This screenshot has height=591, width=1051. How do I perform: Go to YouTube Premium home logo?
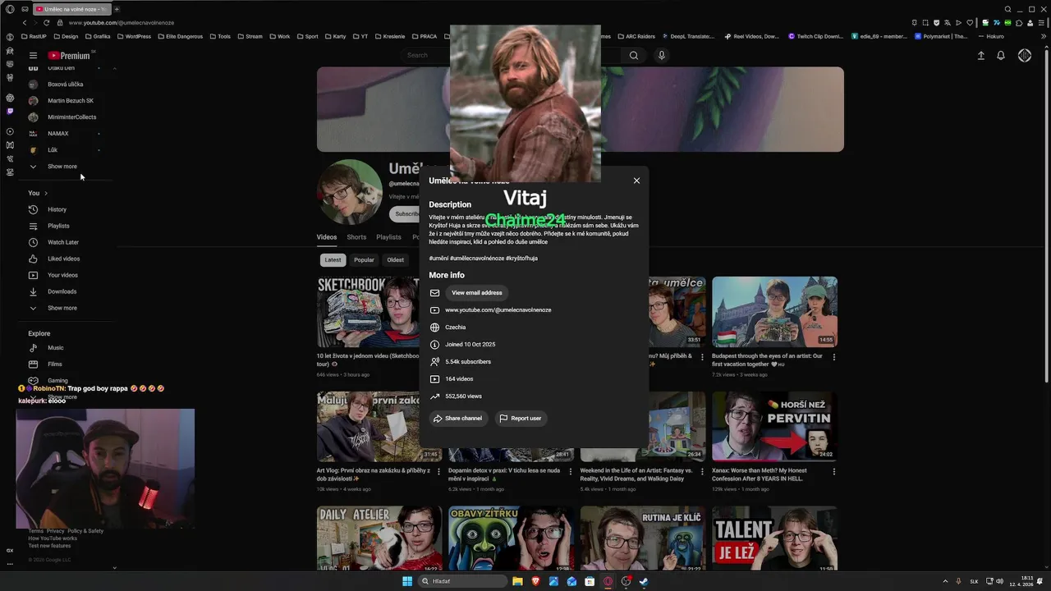[x=69, y=56]
